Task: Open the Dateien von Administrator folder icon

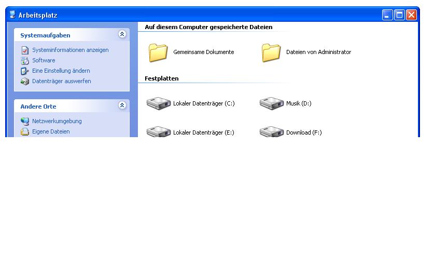Action: pyautogui.click(x=271, y=52)
